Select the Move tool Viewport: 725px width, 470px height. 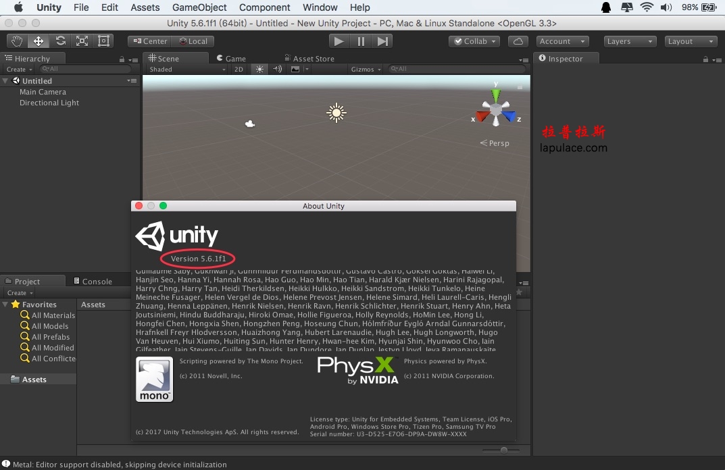tap(39, 41)
